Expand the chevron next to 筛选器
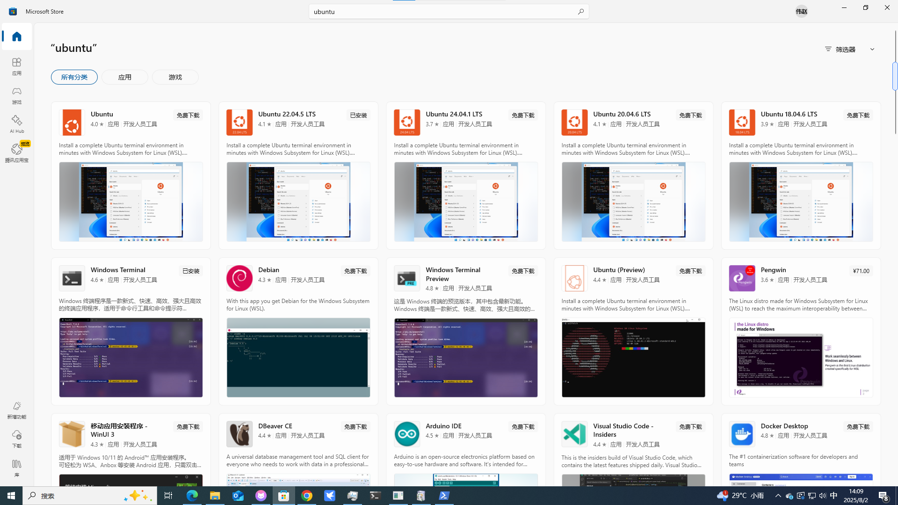The height and width of the screenshot is (505, 898). [x=872, y=49]
